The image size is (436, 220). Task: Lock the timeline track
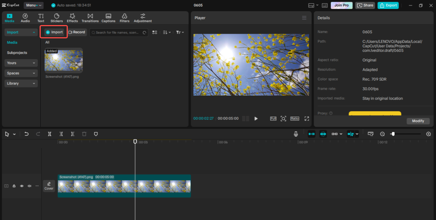point(14,186)
